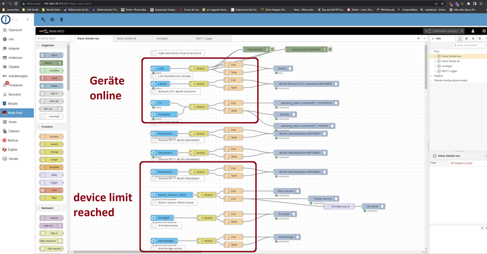Toggle msg.payload.brightness debug node button
Viewport: 487px width, 254px height.
point(330,49)
